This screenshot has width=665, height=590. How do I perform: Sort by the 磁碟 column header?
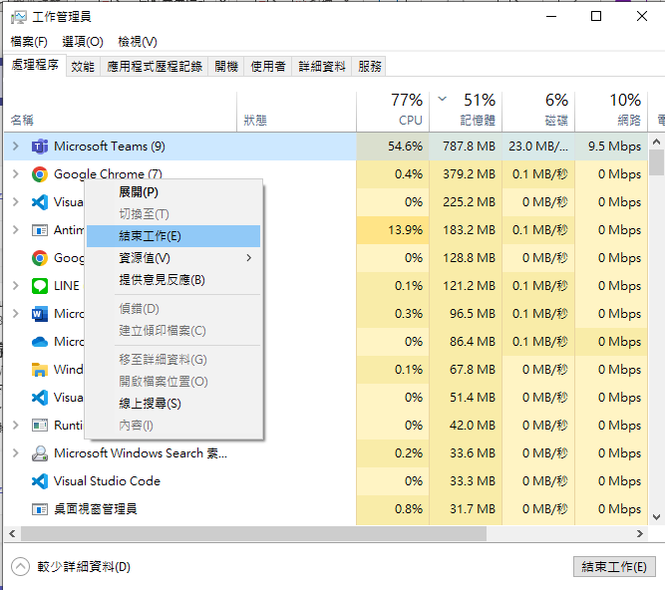click(x=538, y=111)
